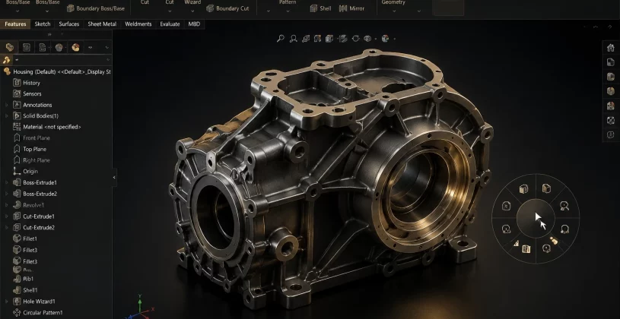
Task: Open the ConfigurationManager tab icon
Action: [43, 48]
